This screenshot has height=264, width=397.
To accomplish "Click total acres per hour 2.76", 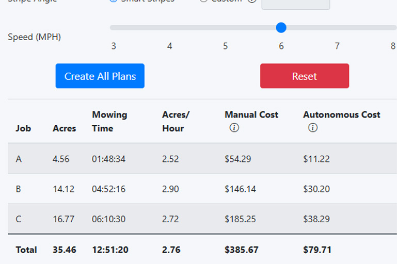I will (x=171, y=250).
